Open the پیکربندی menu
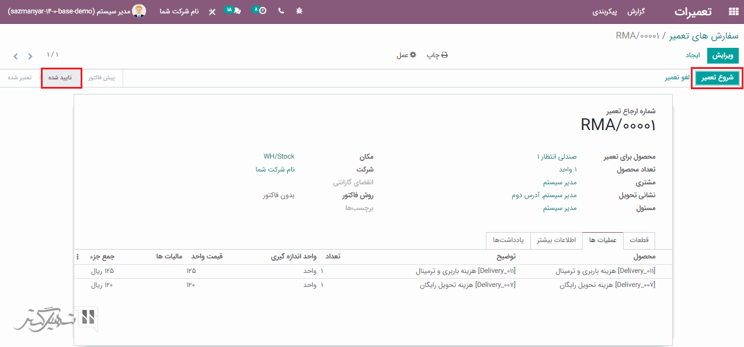This screenshot has width=744, height=347. pyautogui.click(x=605, y=12)
